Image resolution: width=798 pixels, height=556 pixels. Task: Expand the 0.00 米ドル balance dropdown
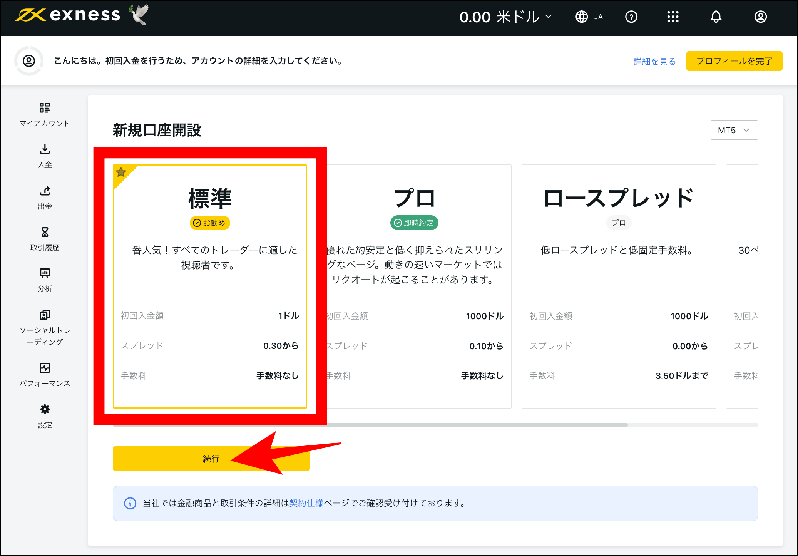(x=505, y=17)
